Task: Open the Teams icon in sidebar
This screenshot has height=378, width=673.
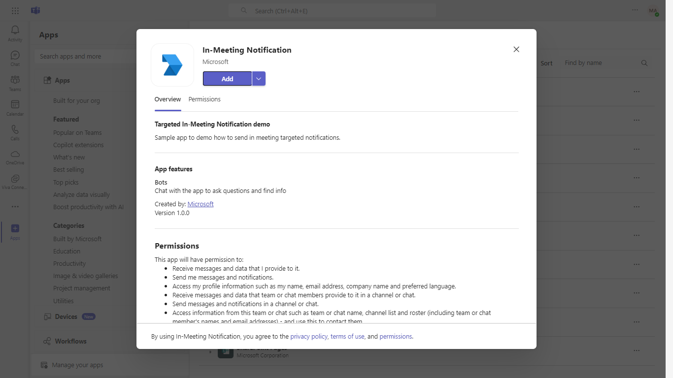Action: pyautogui.click(x=15, y=80)
